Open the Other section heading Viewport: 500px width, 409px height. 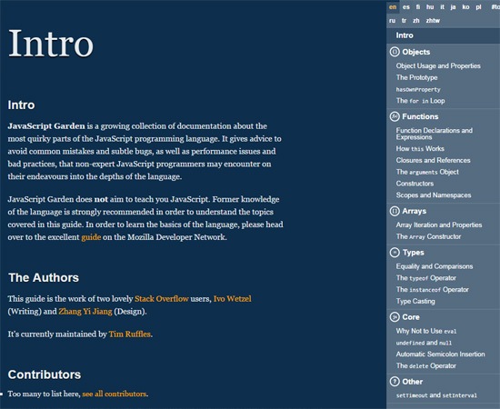(x=413, y=382)
